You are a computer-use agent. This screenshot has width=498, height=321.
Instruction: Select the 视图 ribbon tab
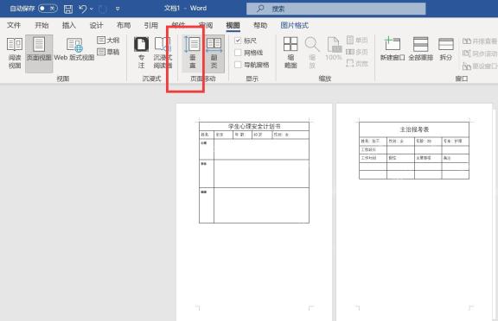pyautogui.click(x=233, y=25)
